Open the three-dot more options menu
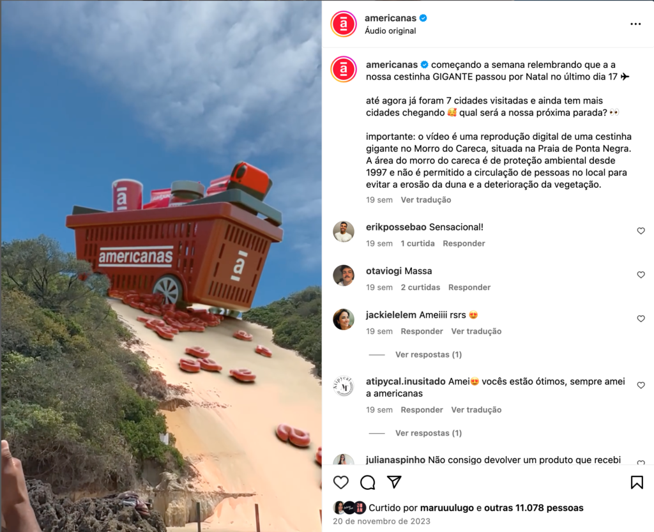The image size is (654, 532). (635, 24)
